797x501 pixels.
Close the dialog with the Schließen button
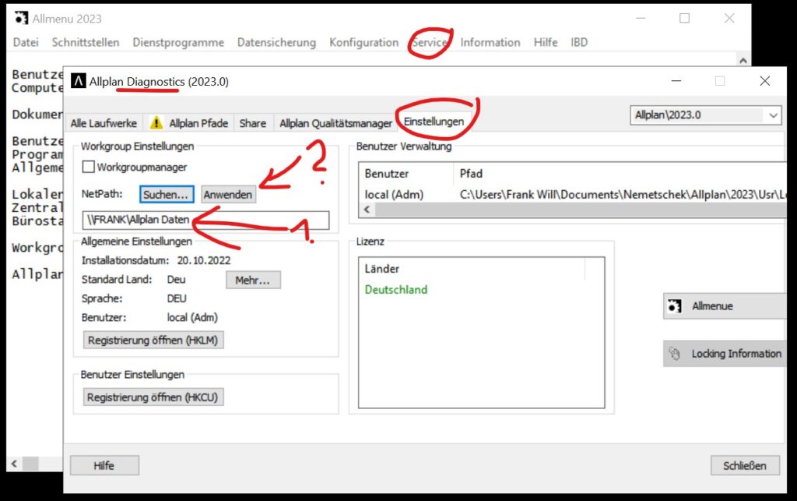click(x=745, y=465)
